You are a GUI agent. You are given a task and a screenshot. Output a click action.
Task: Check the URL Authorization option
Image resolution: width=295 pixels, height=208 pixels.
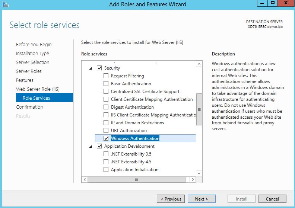[x=106, y=131]
